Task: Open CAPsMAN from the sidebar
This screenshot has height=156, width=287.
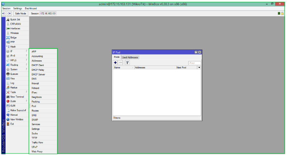Action: tap(15, 24)
